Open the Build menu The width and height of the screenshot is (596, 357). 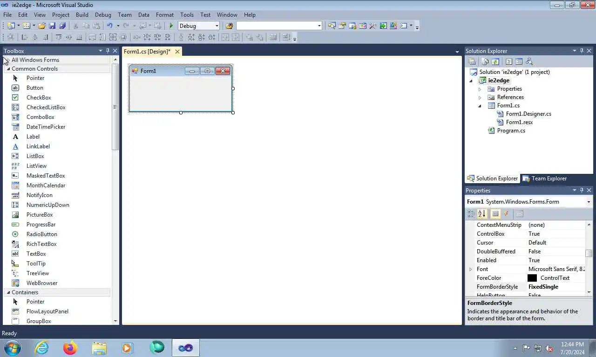point(82,15)
